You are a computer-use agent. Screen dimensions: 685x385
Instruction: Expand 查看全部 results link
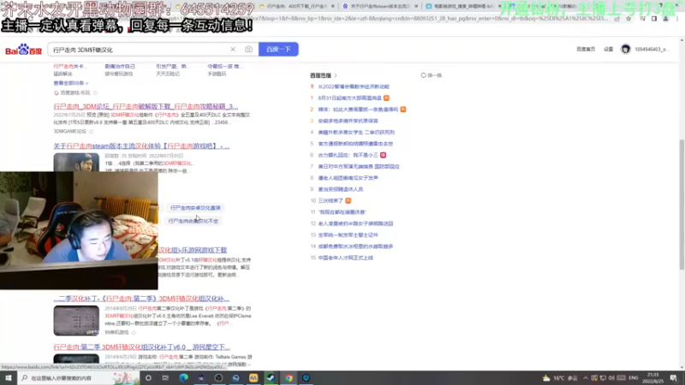coord(71,83)
